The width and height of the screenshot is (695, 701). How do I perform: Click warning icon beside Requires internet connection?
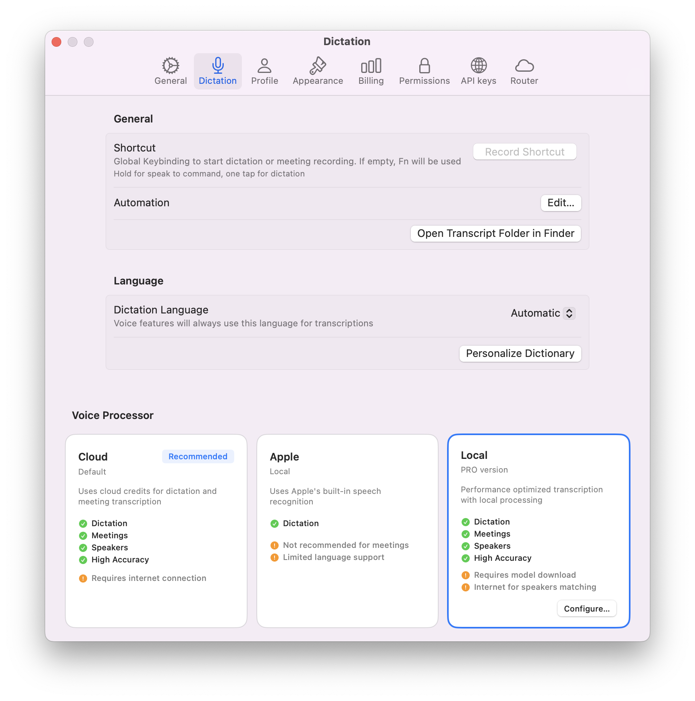[x=83, y=578]
